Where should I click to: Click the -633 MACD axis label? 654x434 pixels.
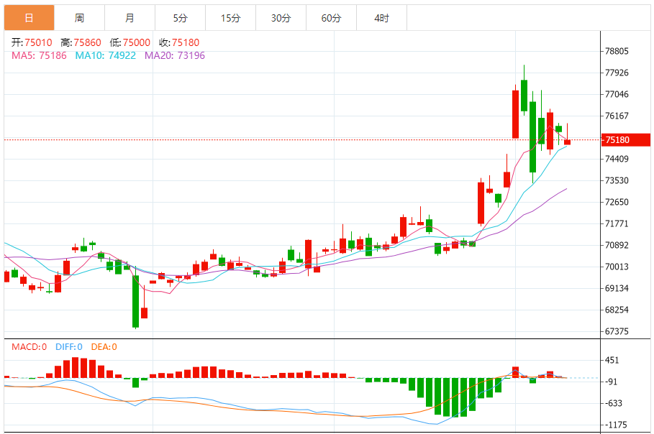pyautogui.click(x=613, y=403)
